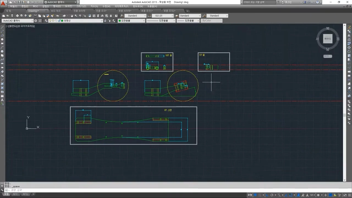Open the Layer Properties Manager icon
The height and width of the screenshot is (198, 352).
point(46,21)
